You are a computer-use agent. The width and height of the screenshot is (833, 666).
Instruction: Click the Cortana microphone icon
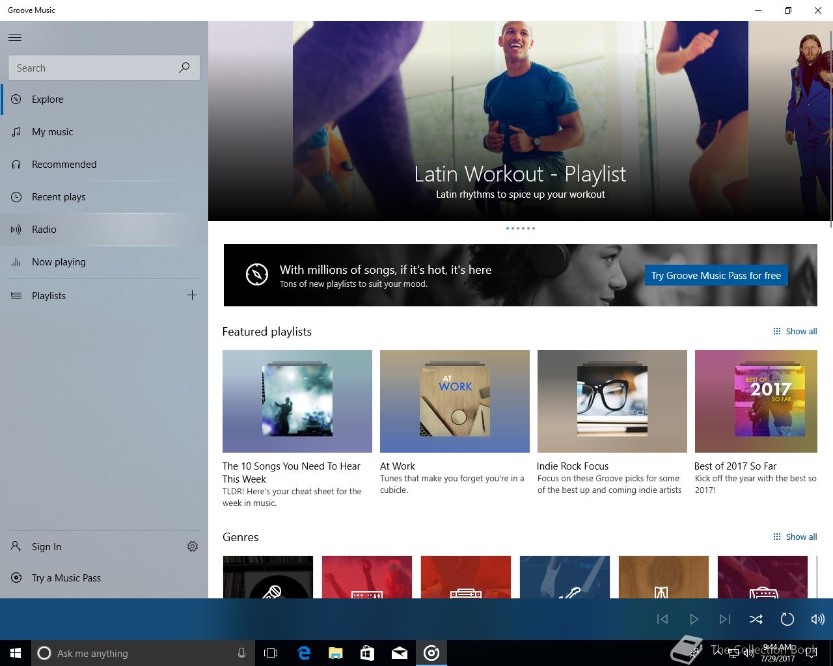[241, 653]
